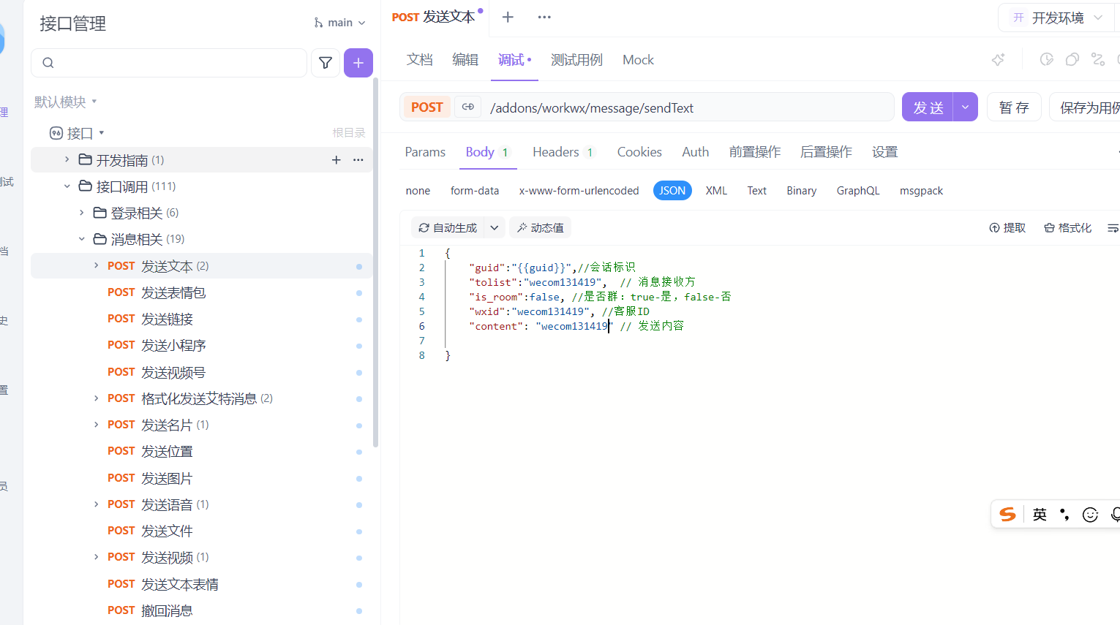This screenshot has height=625, width=1120.
Task: Open the tab bar more options menu
Action: (544, 17)
